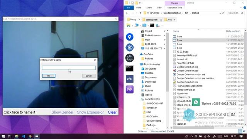Expand the address bar history dropdown
Image resolution: width=247 pixels, height=139 pixels.
tap(220, 13)
